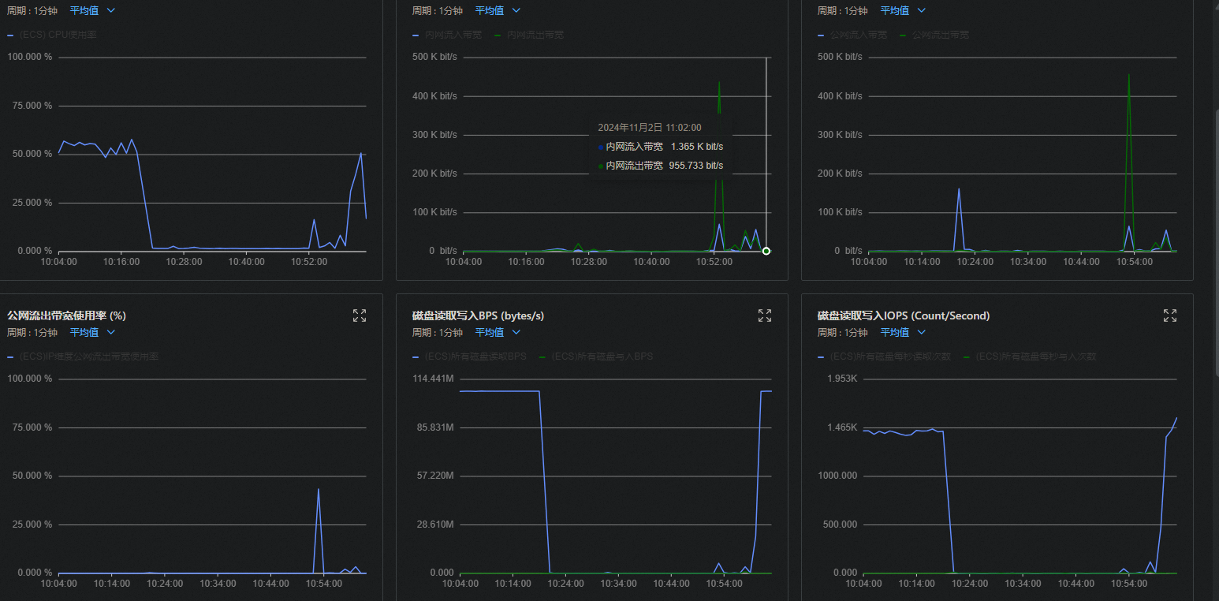This screenshot has height=601, width=1219.
Task: Toggle the 内网流出带宽 legend series
Action: click(528, 35)
